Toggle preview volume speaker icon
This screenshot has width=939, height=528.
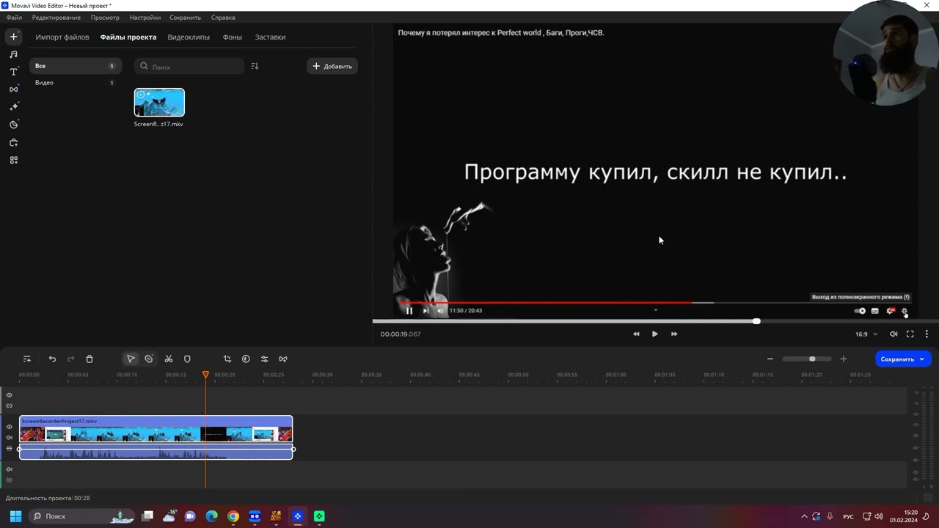[893, 334]
